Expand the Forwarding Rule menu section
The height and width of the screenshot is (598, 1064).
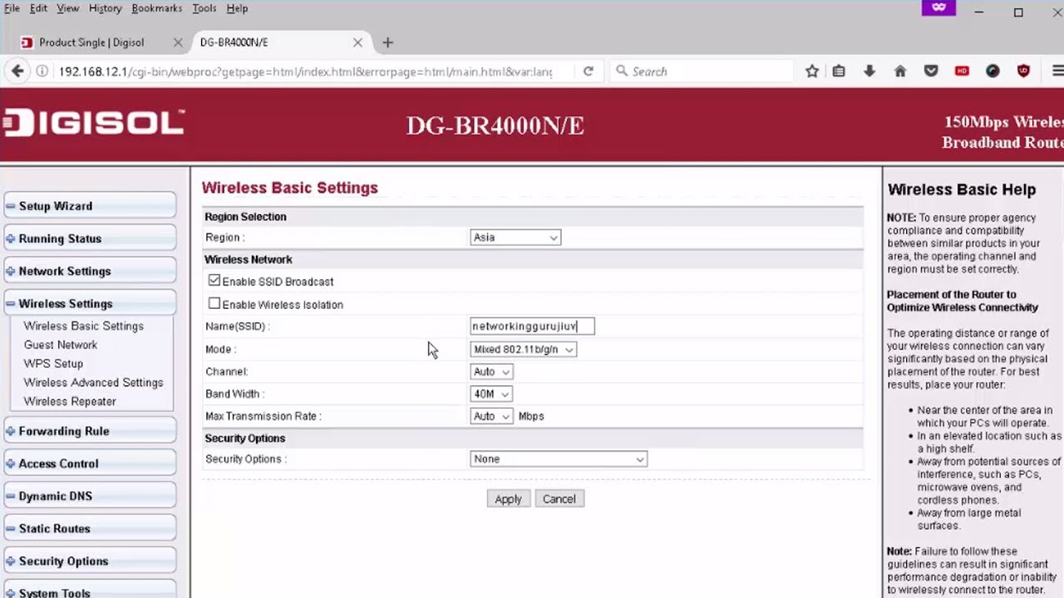(x=90, y=431)
